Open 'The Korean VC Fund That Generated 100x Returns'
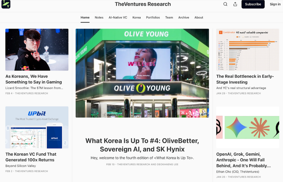283x182 pixels. [x=31, y=157]
